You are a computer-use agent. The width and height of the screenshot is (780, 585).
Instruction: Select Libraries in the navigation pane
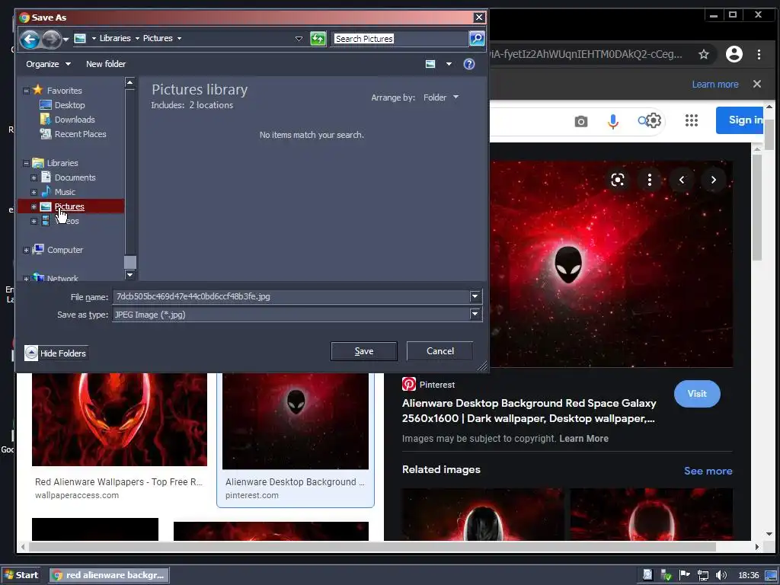click(x=55, y=163)
